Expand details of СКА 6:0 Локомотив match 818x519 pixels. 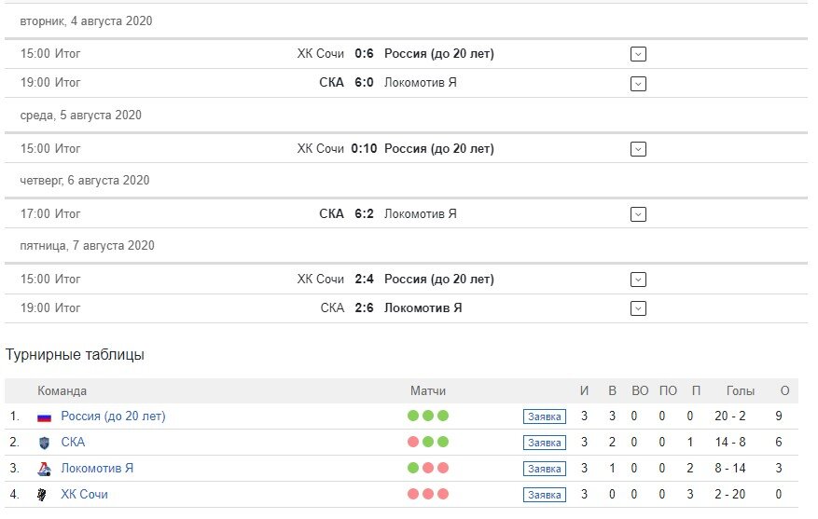tap(638, 83)
